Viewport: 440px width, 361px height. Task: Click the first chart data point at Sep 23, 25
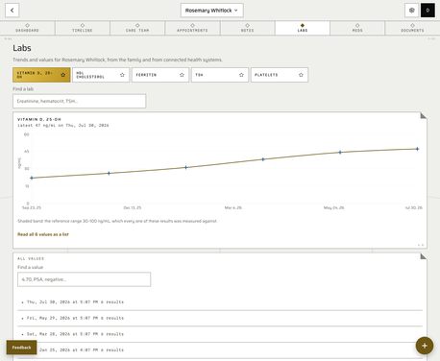click(x=32, y=178)
